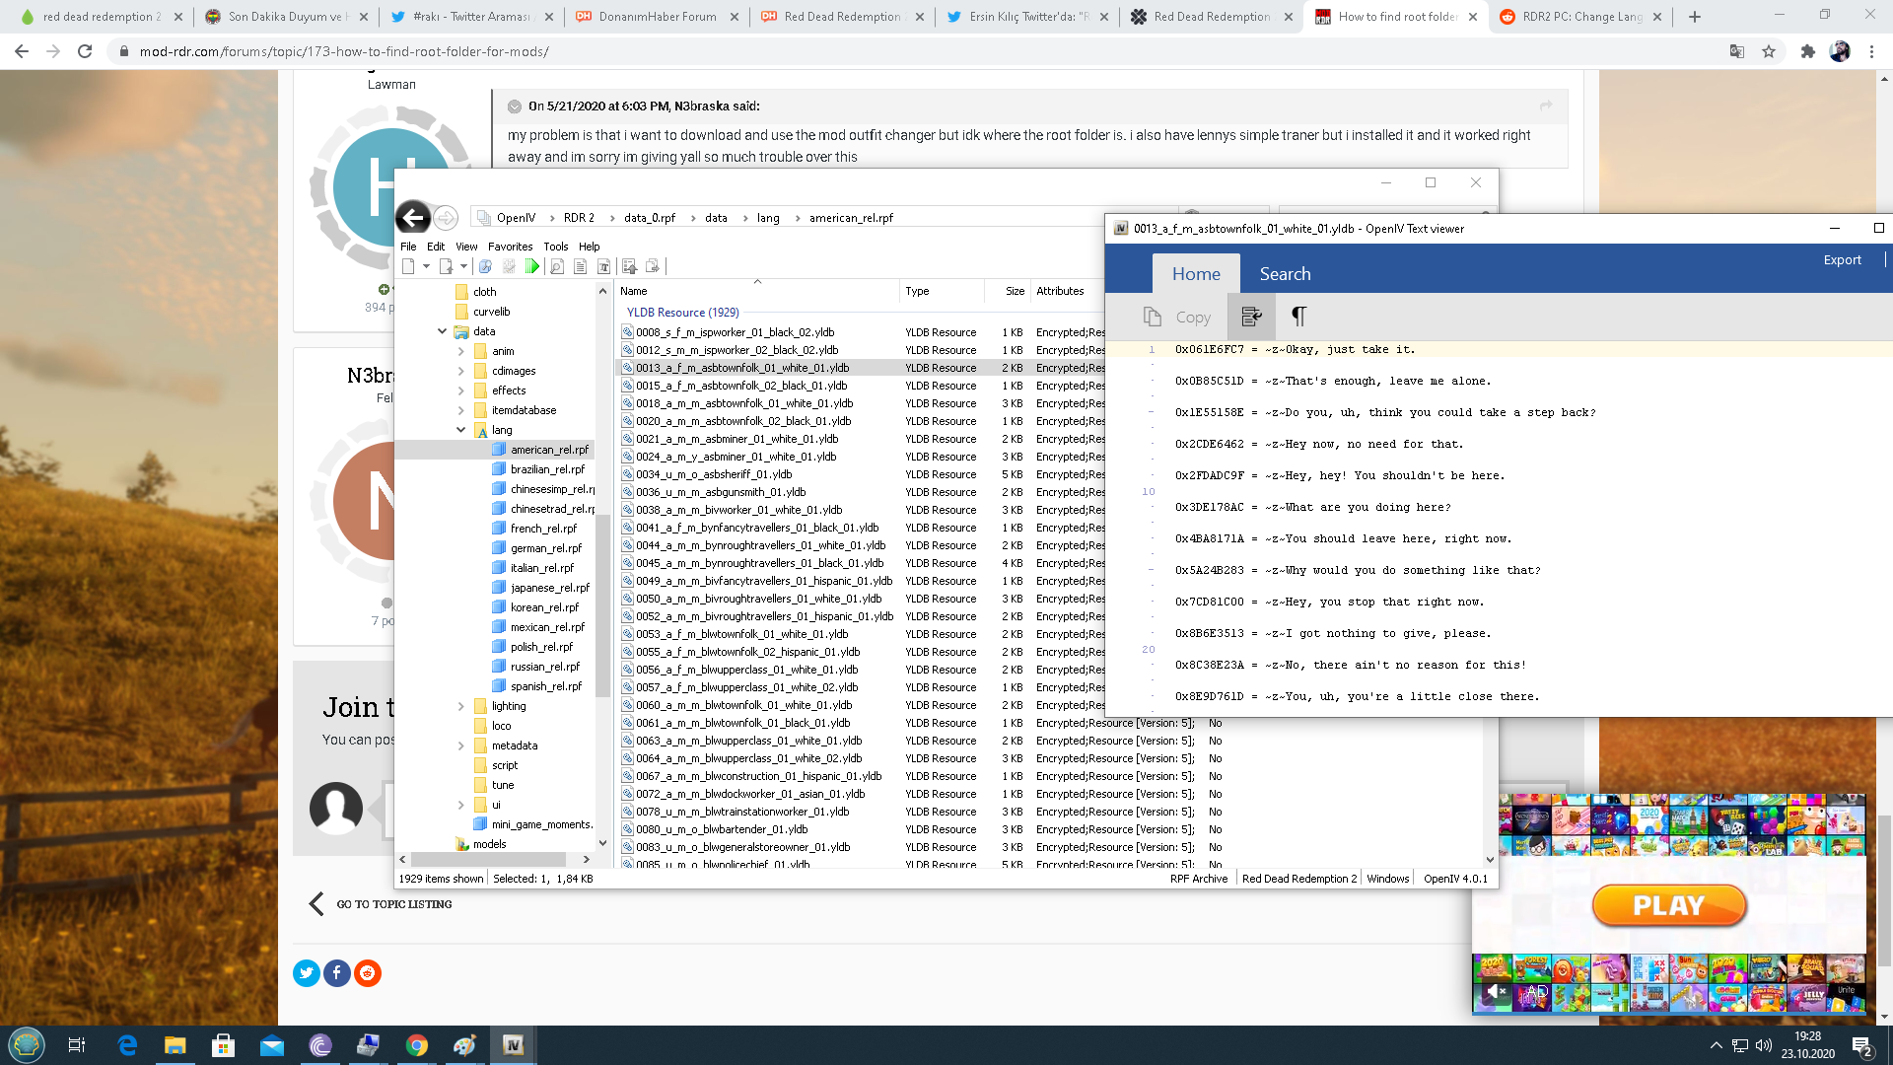
Task: Open File Explorer from the taskbar
Action: (x=175, y=1045)
